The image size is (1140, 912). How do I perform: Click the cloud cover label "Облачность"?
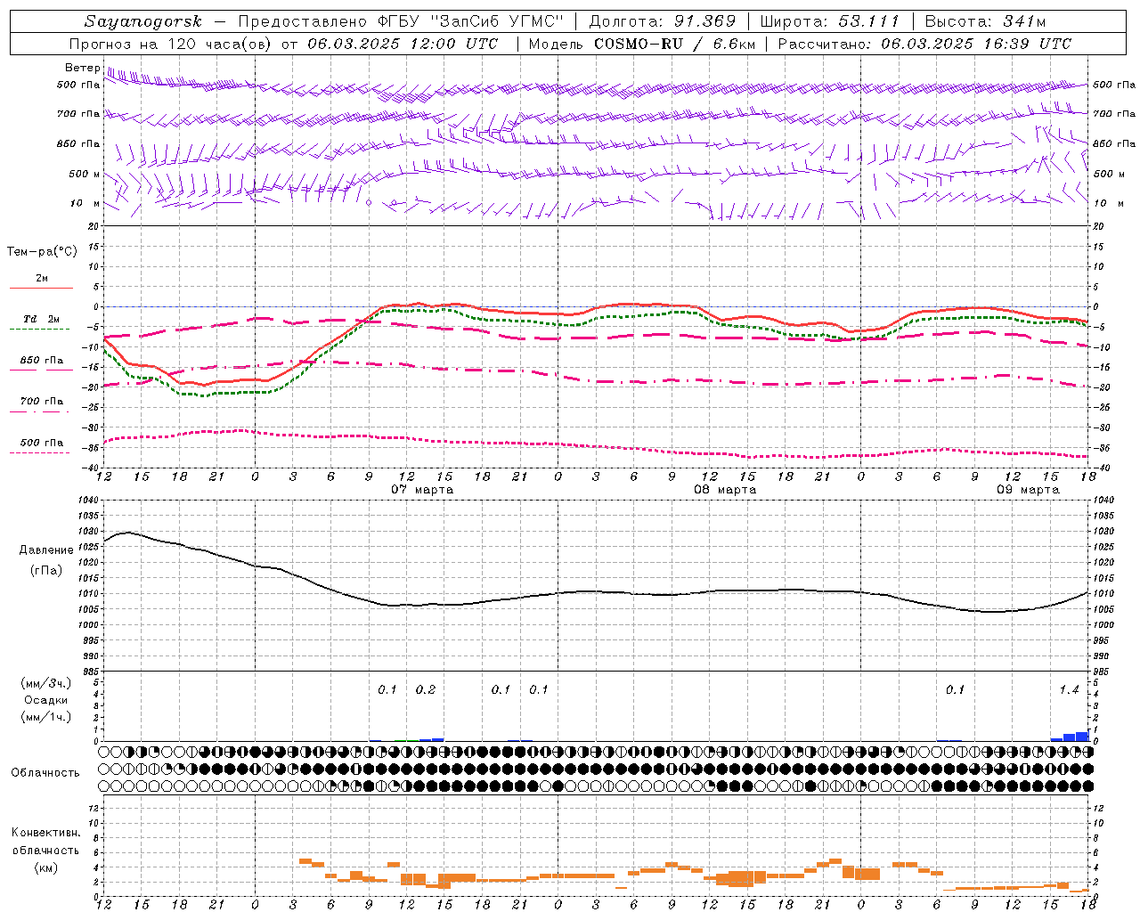(x=45, y=772)
